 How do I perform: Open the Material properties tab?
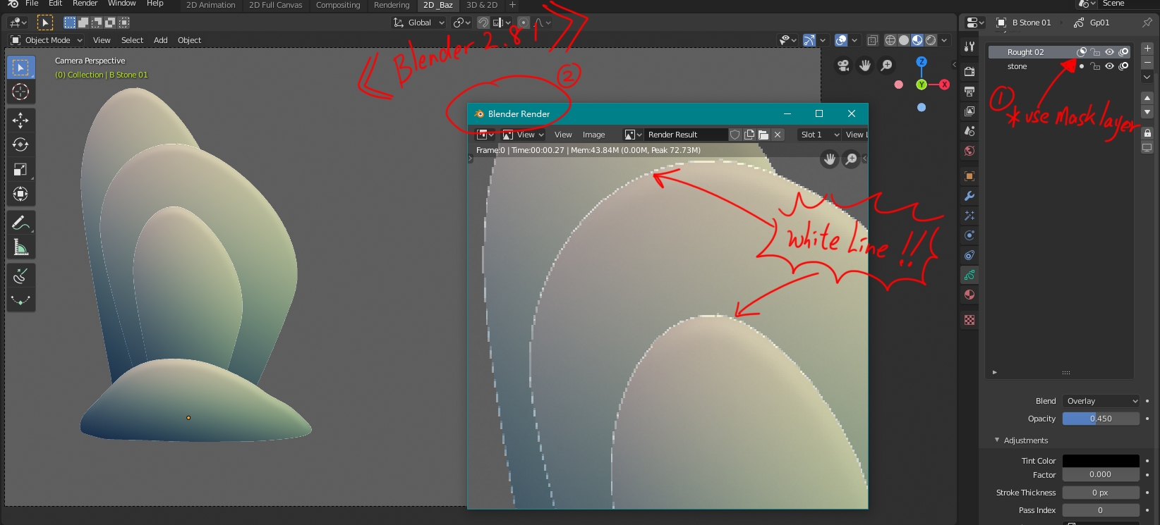969,295
